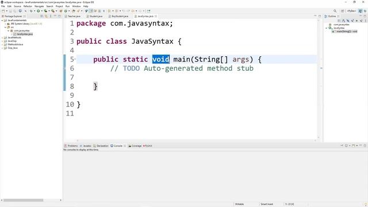Image resolution: width=368 pixels, height=207 pixels.
Task: Select JavaSyntax.java in Package Explorer
Action: tap(24, 34)
